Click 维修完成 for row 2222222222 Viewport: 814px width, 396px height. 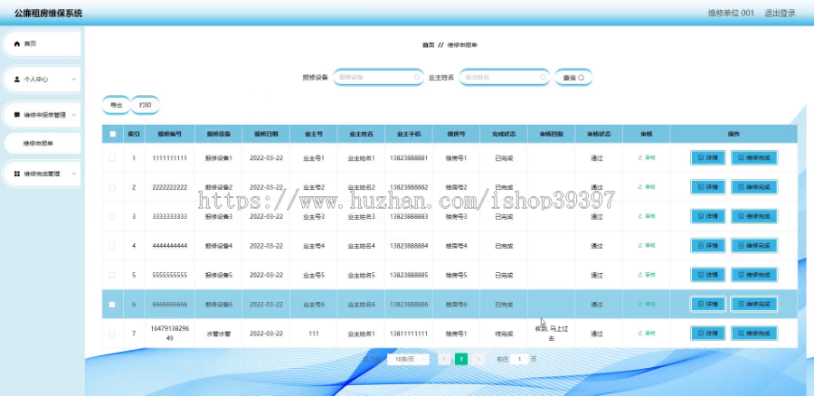pos(754,187)
